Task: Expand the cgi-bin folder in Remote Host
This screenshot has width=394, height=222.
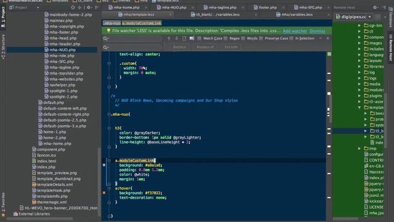Action: click(x=360, y=25)
